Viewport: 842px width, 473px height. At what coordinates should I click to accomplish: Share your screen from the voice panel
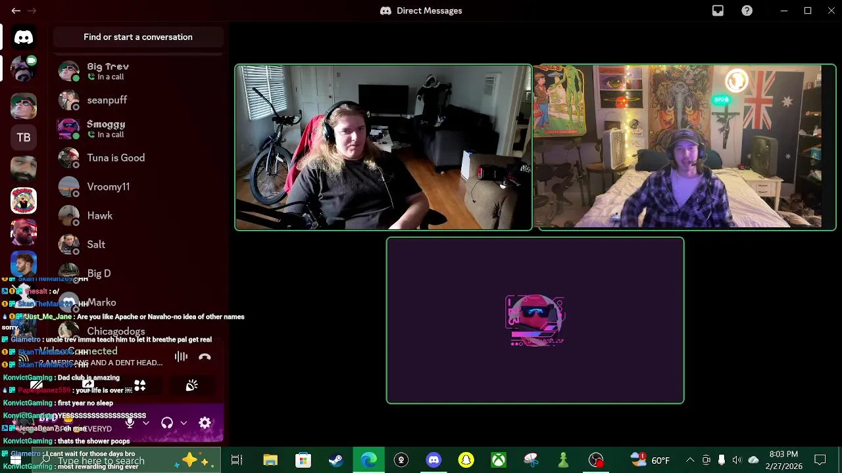point(88,386)
